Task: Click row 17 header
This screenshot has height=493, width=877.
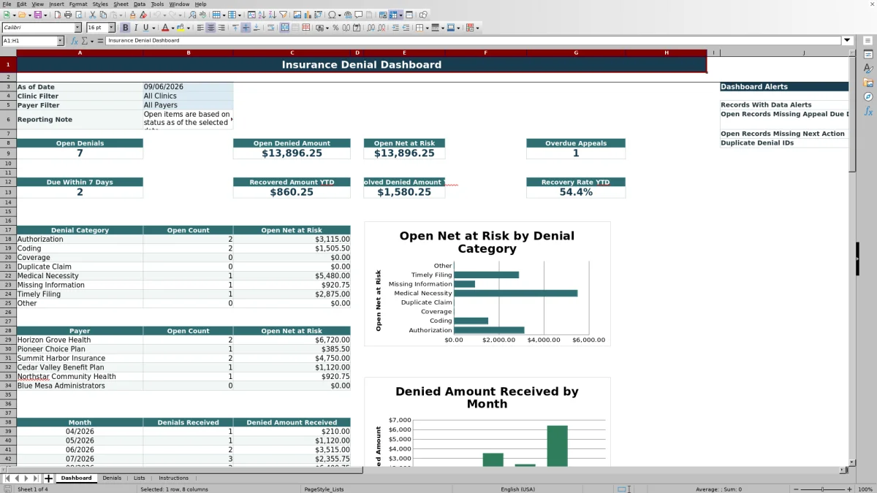Action: pos(8,230)
